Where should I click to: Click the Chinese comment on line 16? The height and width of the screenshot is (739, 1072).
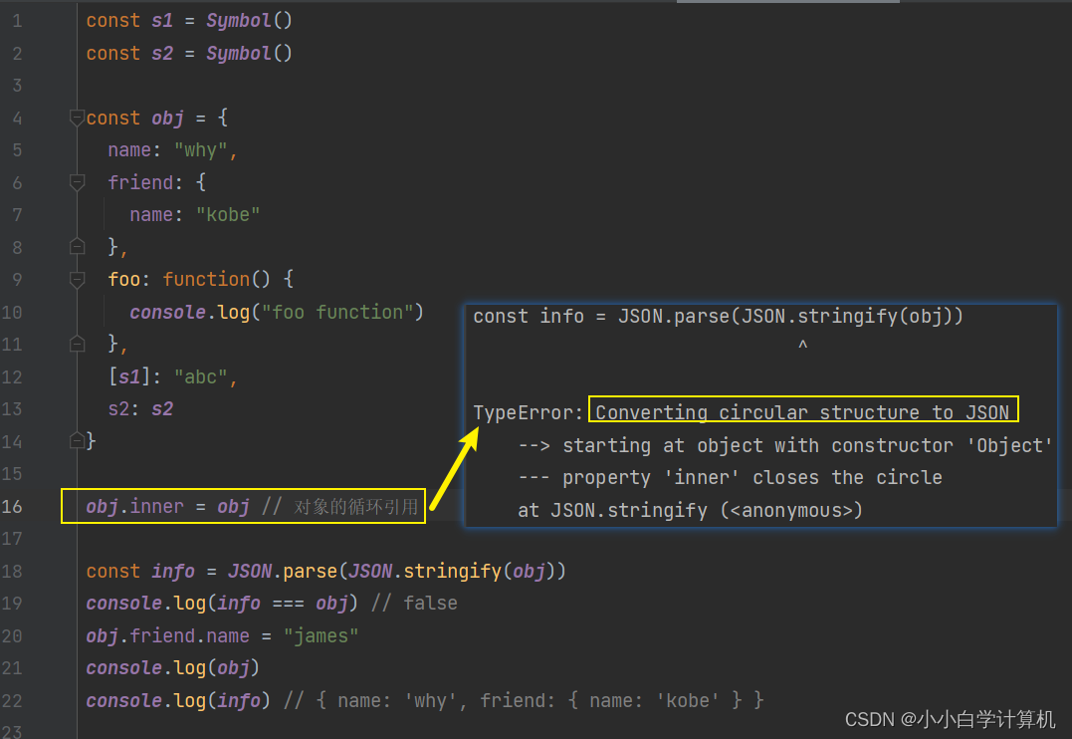tap(340, 507)
